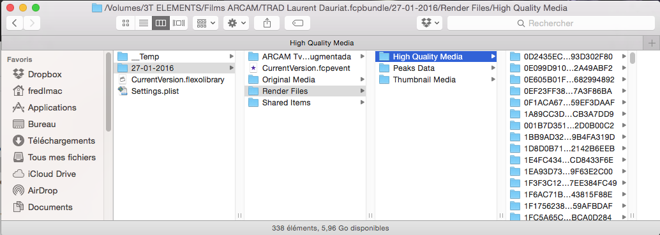
Task: Select folder 1F6AC71B...43815F88E
Action: click(567, 195)
